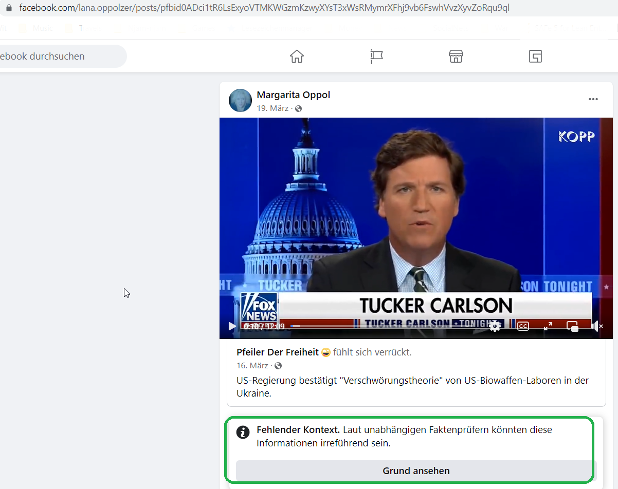618x489 pixels.
Task: Open the Pfeiler Der Freiheit page link
Action: pos(278,352)
